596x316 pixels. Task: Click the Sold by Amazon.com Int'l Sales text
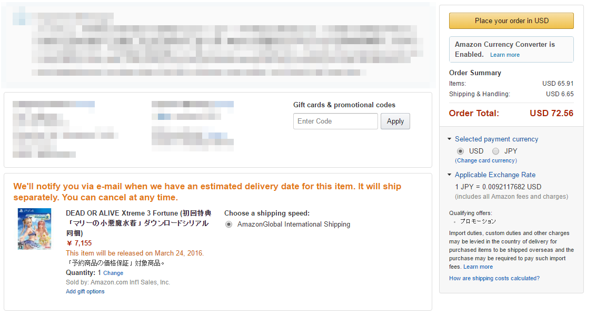pyautogui.click(x=115, y=282)
